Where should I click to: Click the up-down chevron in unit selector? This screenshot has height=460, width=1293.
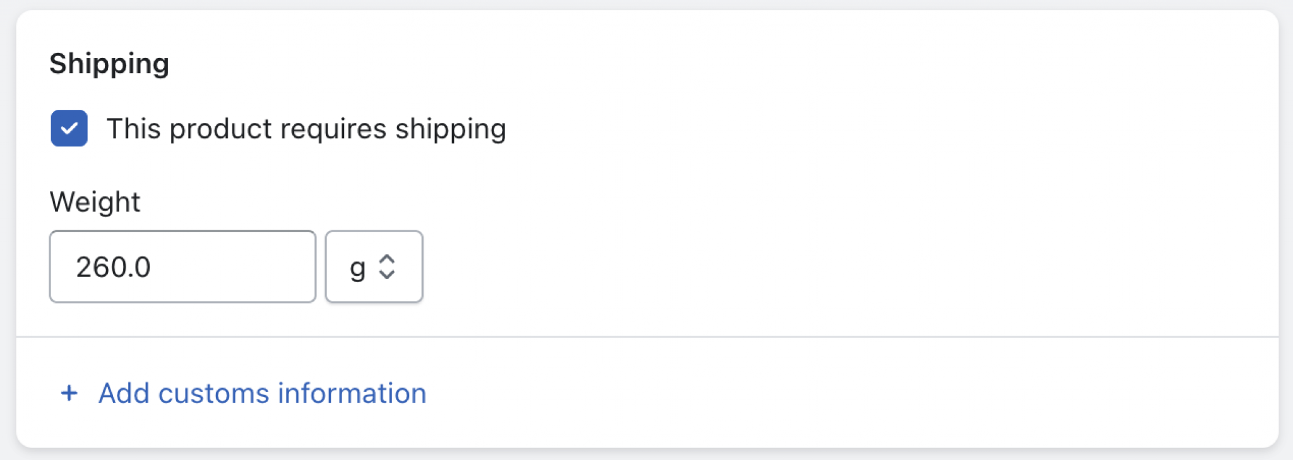pyautogui.click(x=386, y=266)
